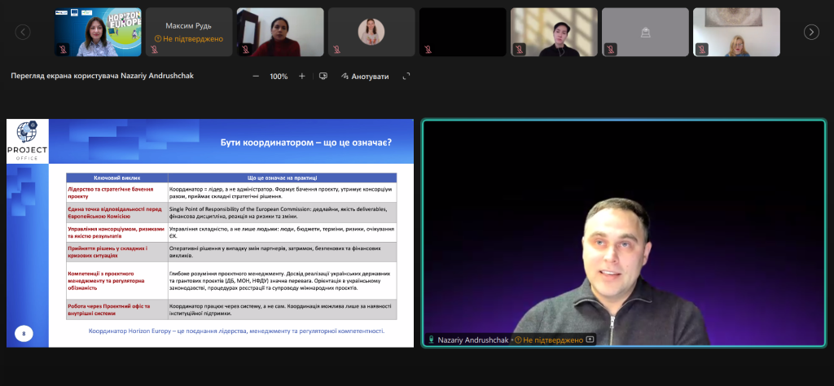This screenshot has height=386, width=834.
Task: Click Nazariy Andrushchak's screen-sharing indicator icon
Action: [x=590, y=339]
